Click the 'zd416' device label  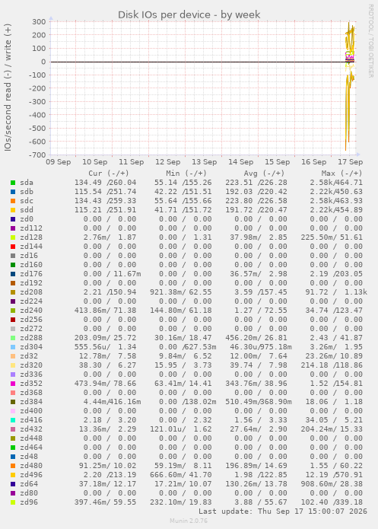coord(31,419)
